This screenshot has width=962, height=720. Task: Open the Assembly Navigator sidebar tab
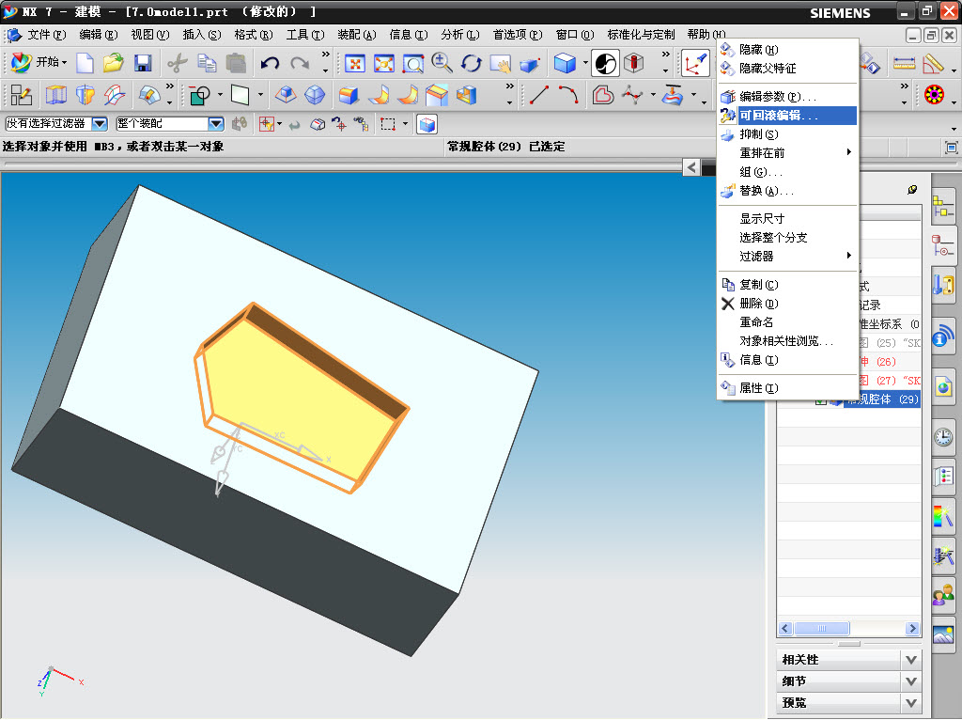pyautogui.click(x=943, y=207)
